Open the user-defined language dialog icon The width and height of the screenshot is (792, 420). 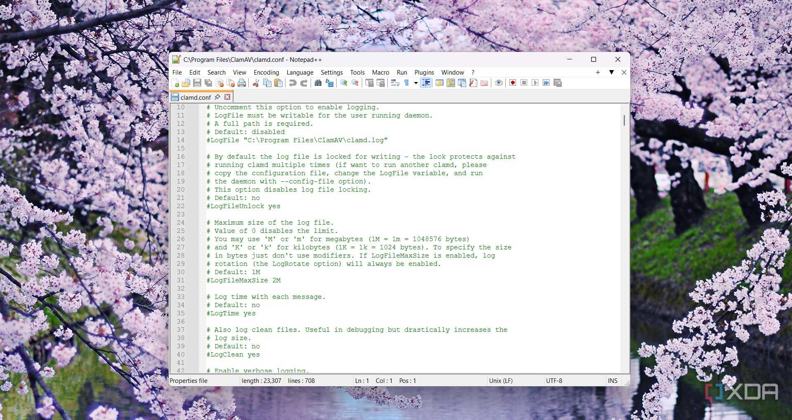pyautogui.click(x=439, y=83)
